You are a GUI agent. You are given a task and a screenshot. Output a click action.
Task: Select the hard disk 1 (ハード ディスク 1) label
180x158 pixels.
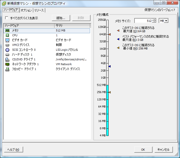(x=22, y=55)
